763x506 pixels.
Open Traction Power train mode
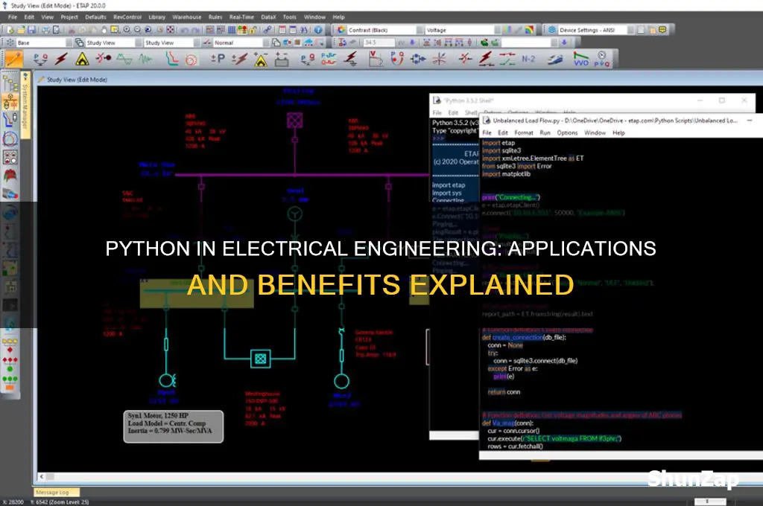click(x=554, y=60)
